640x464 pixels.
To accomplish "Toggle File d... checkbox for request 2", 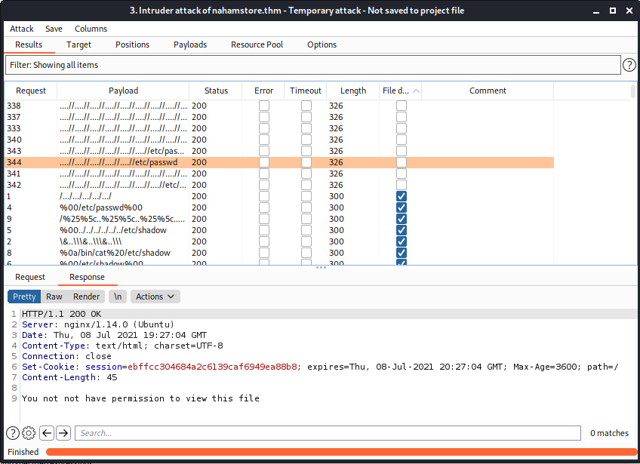I will coord(402,241).
